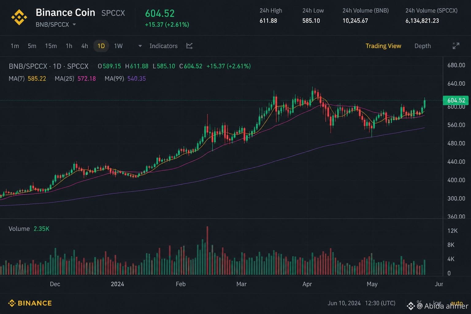Switch to the 4h interval
Screen dimensions: 471x314
pos(85,46)
